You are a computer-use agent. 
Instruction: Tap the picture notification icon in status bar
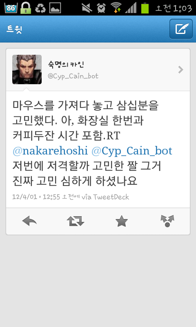(55, 8)
